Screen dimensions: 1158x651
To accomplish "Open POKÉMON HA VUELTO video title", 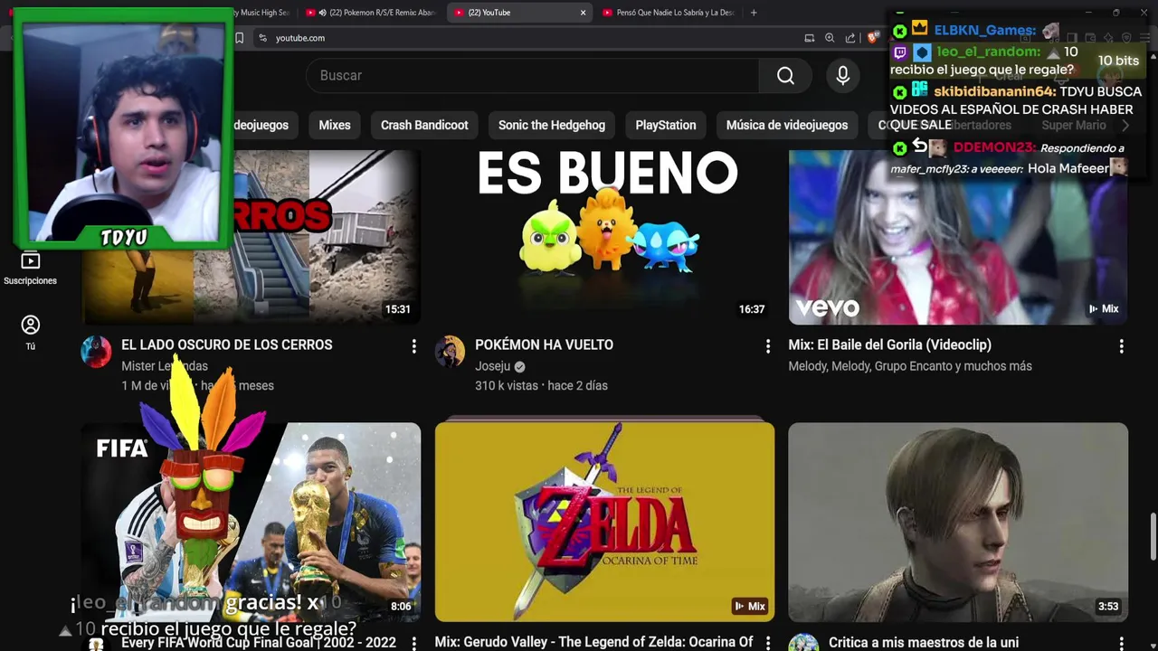I will click(544, 344).
